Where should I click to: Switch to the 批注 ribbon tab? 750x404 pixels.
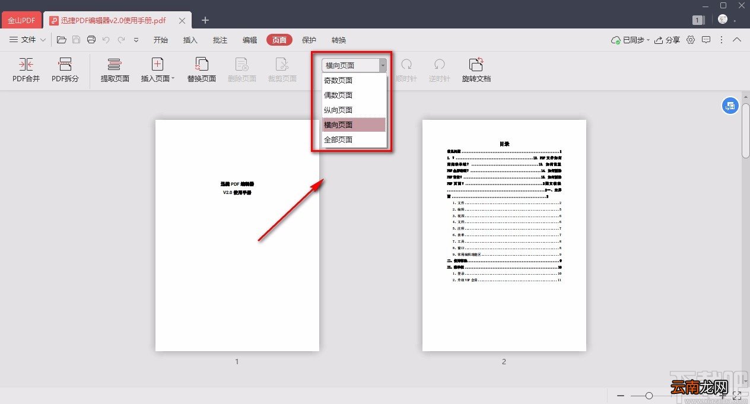pyautogui.click(x=220, y=40)
